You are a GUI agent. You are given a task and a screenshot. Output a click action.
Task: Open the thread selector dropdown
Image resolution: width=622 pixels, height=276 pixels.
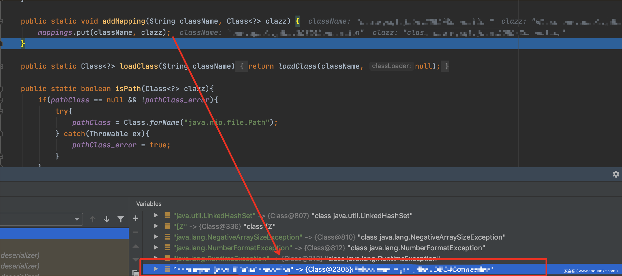pyautogui.click(x=77, y=219)
